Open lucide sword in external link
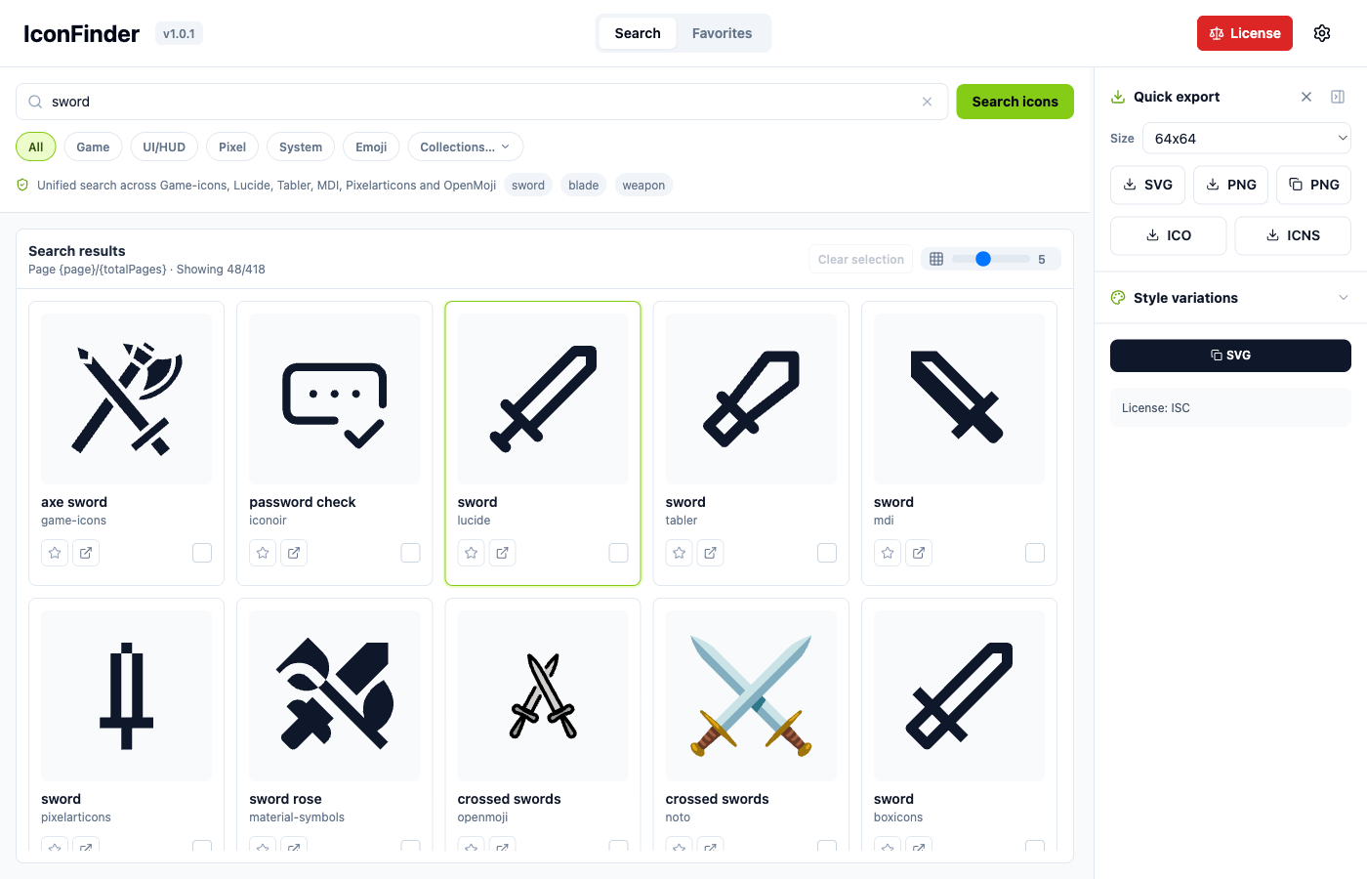This screenshot has width=1367, height=879. click(502, 553)
